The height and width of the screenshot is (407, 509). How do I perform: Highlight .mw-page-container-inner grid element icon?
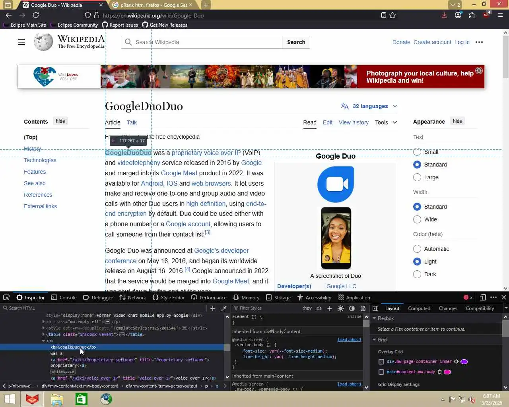click(x=456, y=362)
